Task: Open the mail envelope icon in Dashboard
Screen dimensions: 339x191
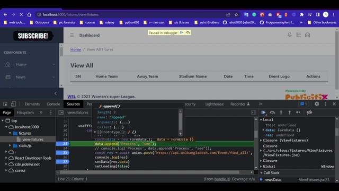Action: point(307,34)
